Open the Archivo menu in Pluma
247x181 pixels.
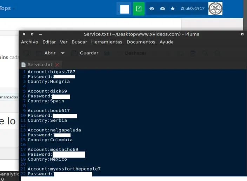point(29,42)
